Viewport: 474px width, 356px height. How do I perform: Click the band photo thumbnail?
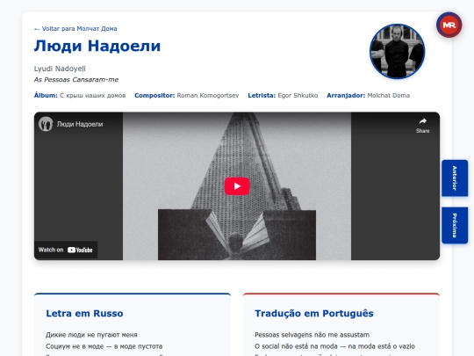[x=398, y=52]
